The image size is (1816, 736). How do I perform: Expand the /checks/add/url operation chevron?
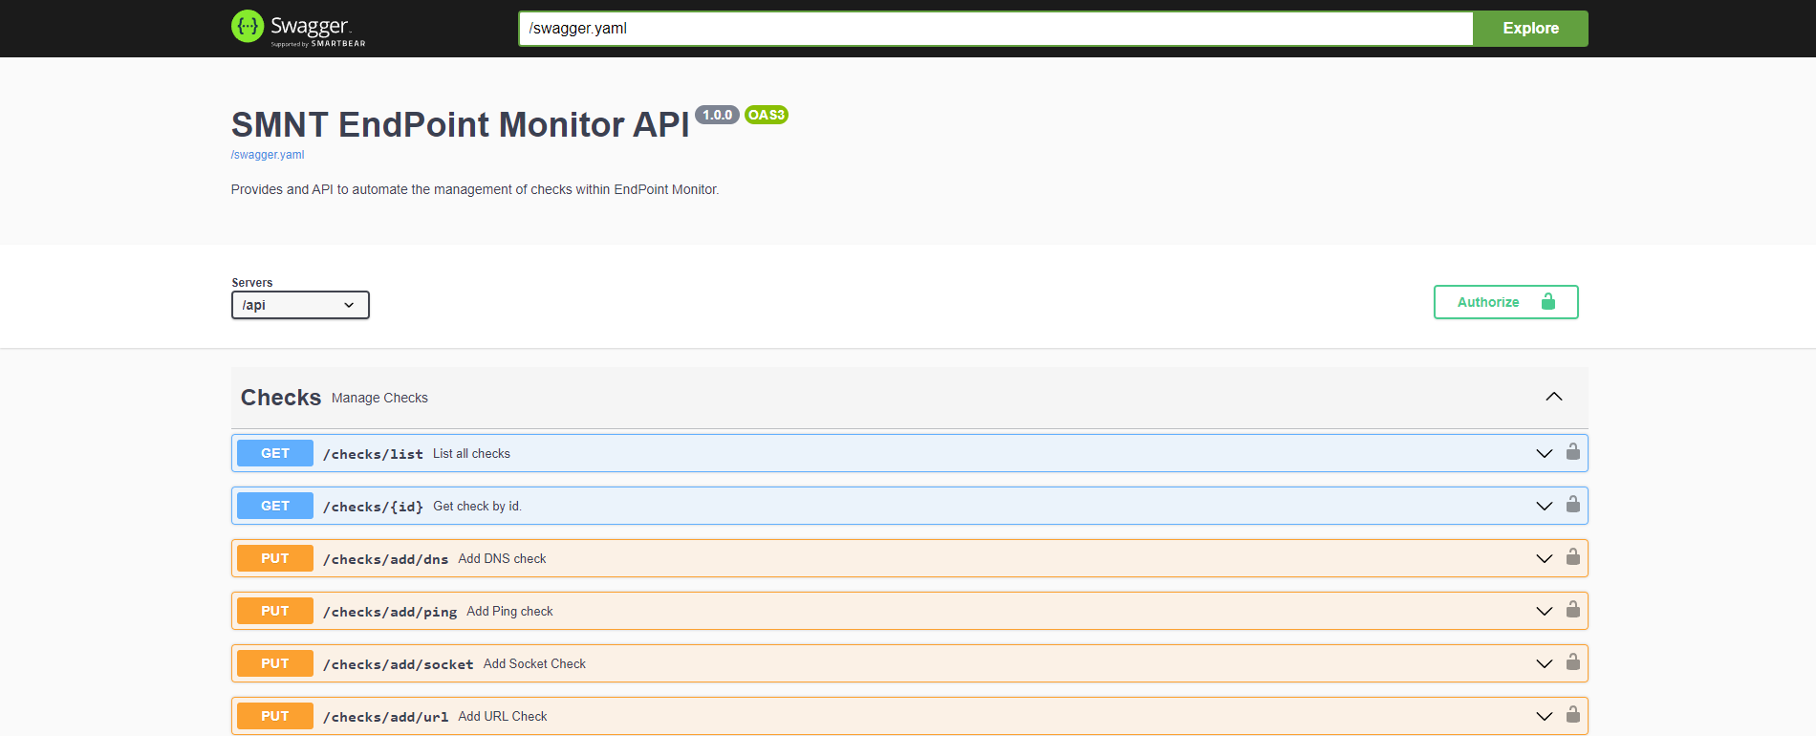coord(1544,716)
